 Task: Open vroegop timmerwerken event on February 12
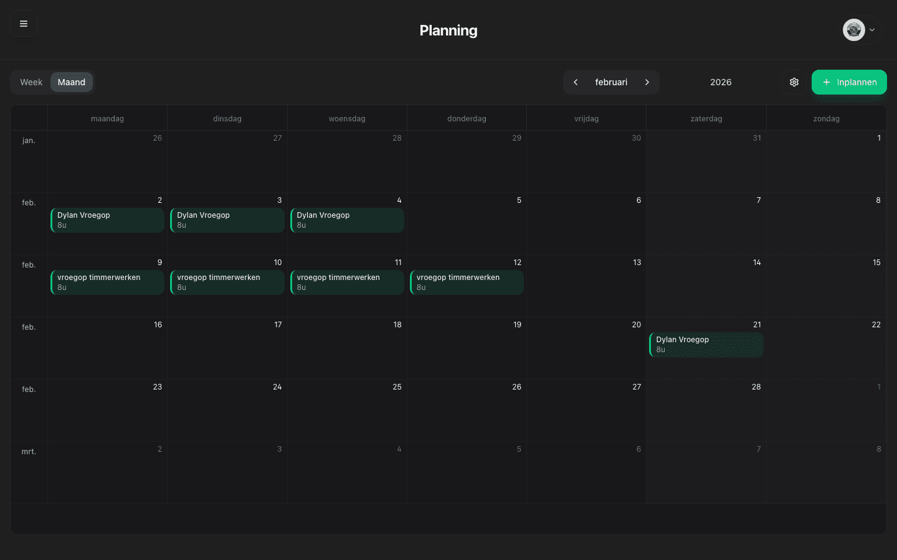tap(467, 282)
